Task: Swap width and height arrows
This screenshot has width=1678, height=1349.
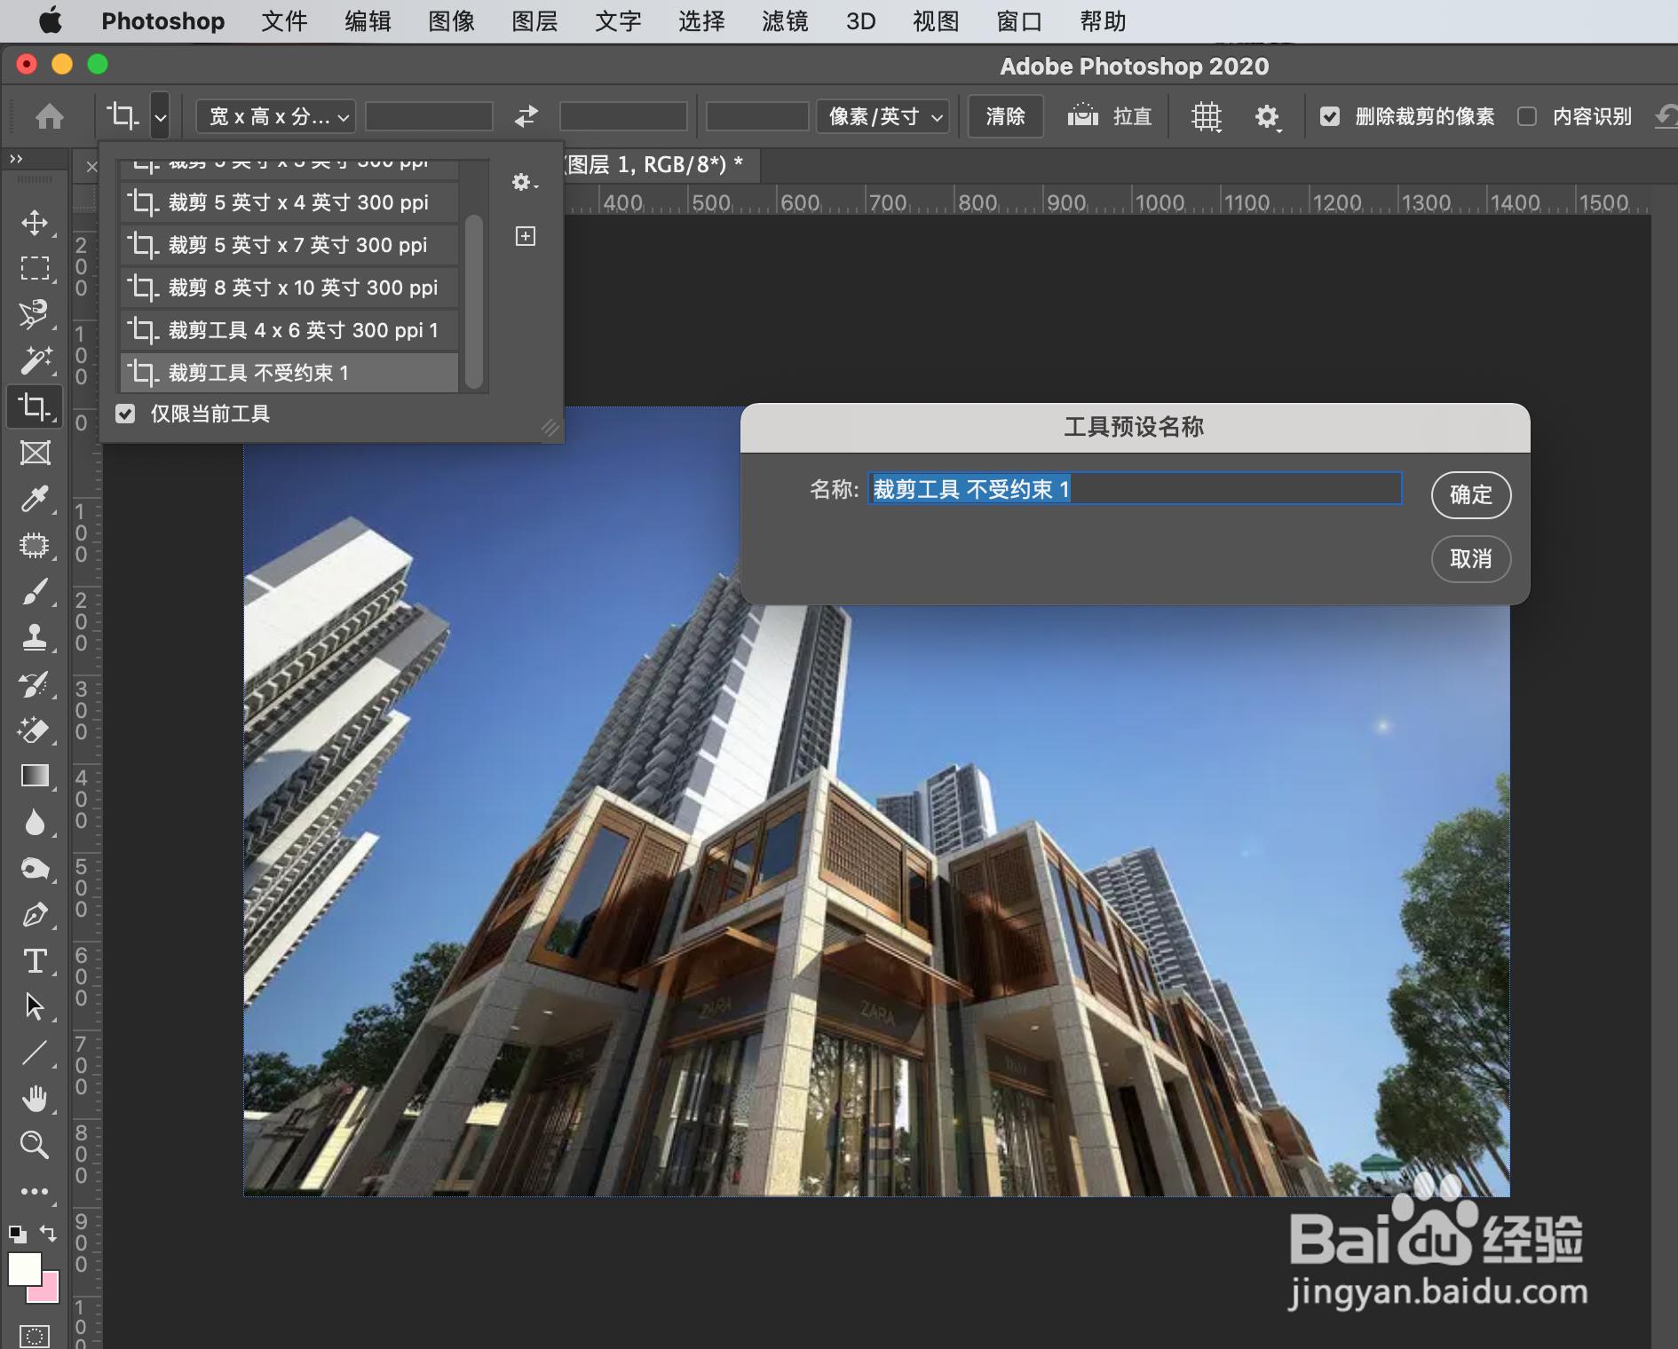Action: [x=526, y=116]
